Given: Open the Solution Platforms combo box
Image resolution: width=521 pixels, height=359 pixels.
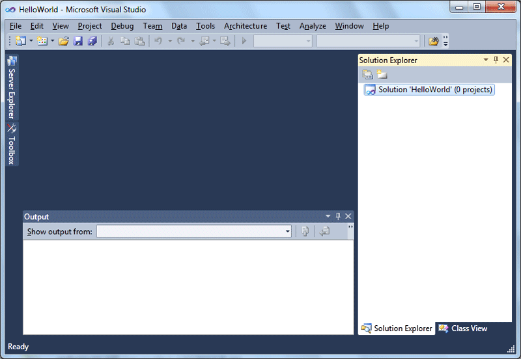Looking at the screenshot, I should coord(368,41).
